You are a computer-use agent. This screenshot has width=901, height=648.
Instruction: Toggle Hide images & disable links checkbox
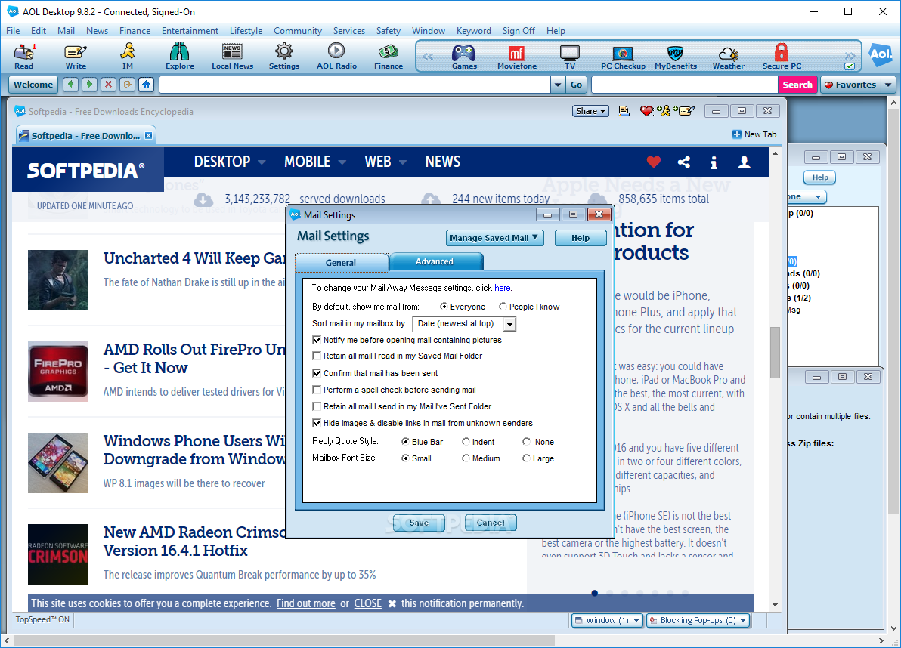click(x=317, y=423)
